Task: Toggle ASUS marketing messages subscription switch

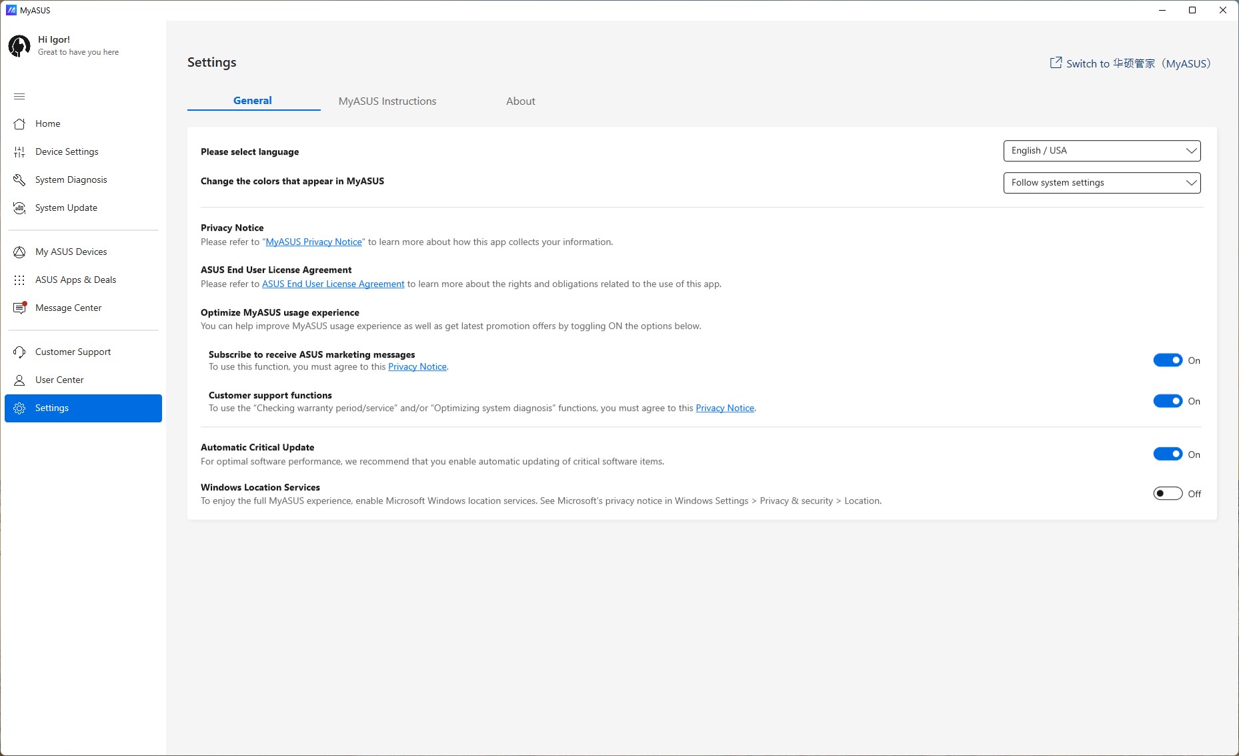Action: [x=1168, y=360]
